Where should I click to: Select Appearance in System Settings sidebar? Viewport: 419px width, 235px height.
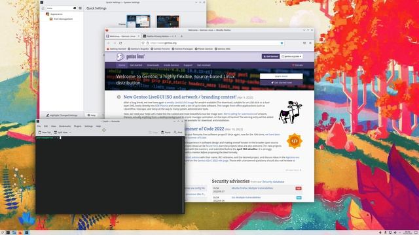coord(54,14)
